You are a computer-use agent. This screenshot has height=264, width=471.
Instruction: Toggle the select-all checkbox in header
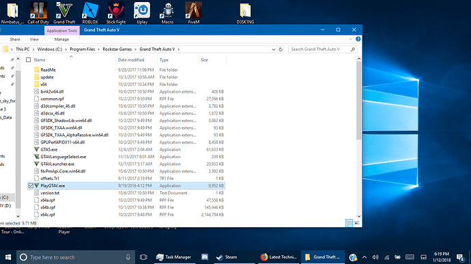pos(29,60)
